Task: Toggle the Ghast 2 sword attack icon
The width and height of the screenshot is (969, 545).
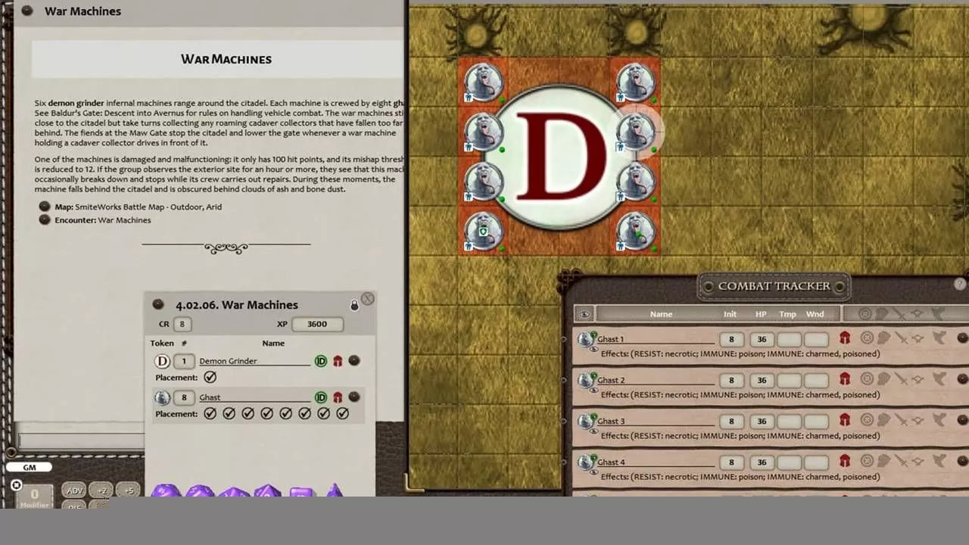Action: (901, 378)
